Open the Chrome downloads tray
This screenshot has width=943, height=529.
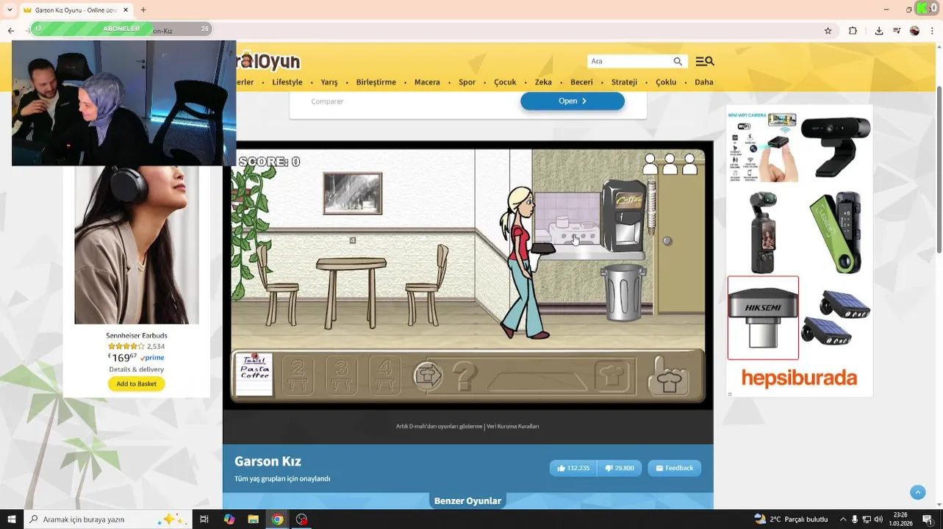pos(878,31)
